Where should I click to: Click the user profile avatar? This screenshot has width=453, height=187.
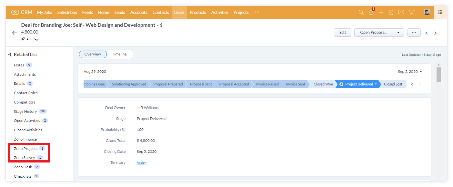click(427, 12)
